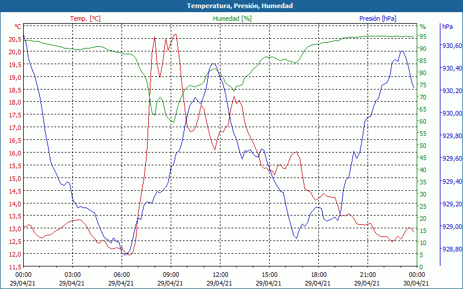Click the green 80 humidity axis value
The width and height of the screenshot is (463, 289).
(423, 73)
